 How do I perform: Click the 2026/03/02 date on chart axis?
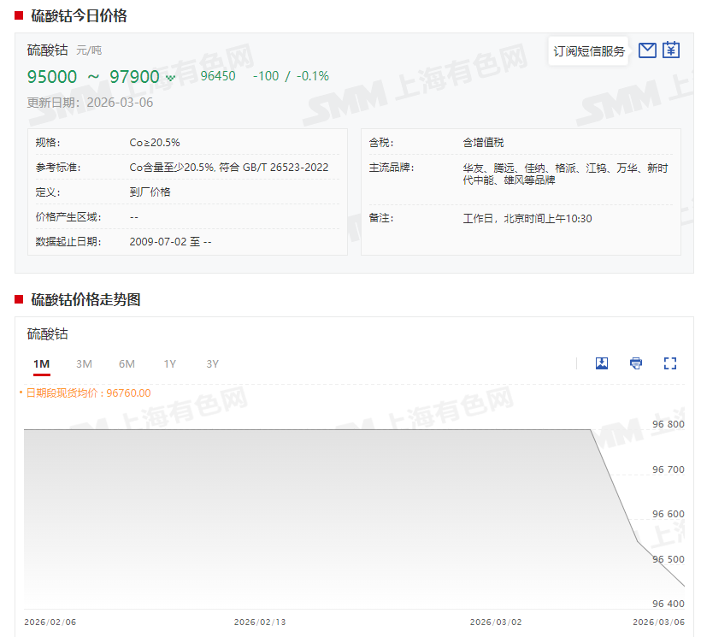(496, 622)
